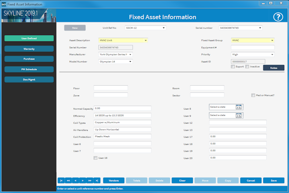Click the Totals button
The width and height of the screenshot is (289, 193).
point(137,180)
